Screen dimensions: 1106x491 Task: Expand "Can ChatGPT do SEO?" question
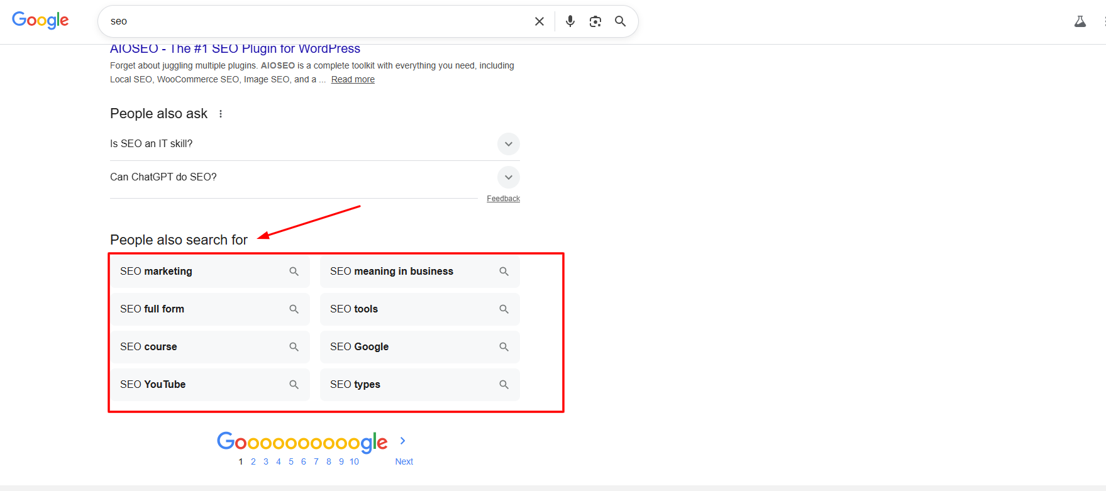(x=508, y=177)
